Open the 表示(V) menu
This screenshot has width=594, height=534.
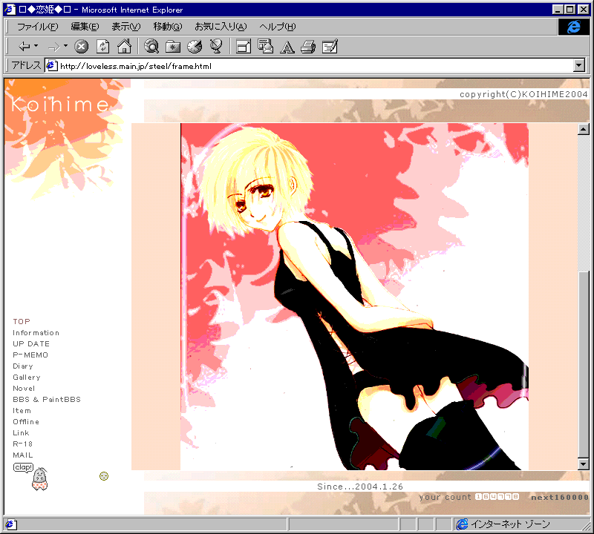(126, 27)
